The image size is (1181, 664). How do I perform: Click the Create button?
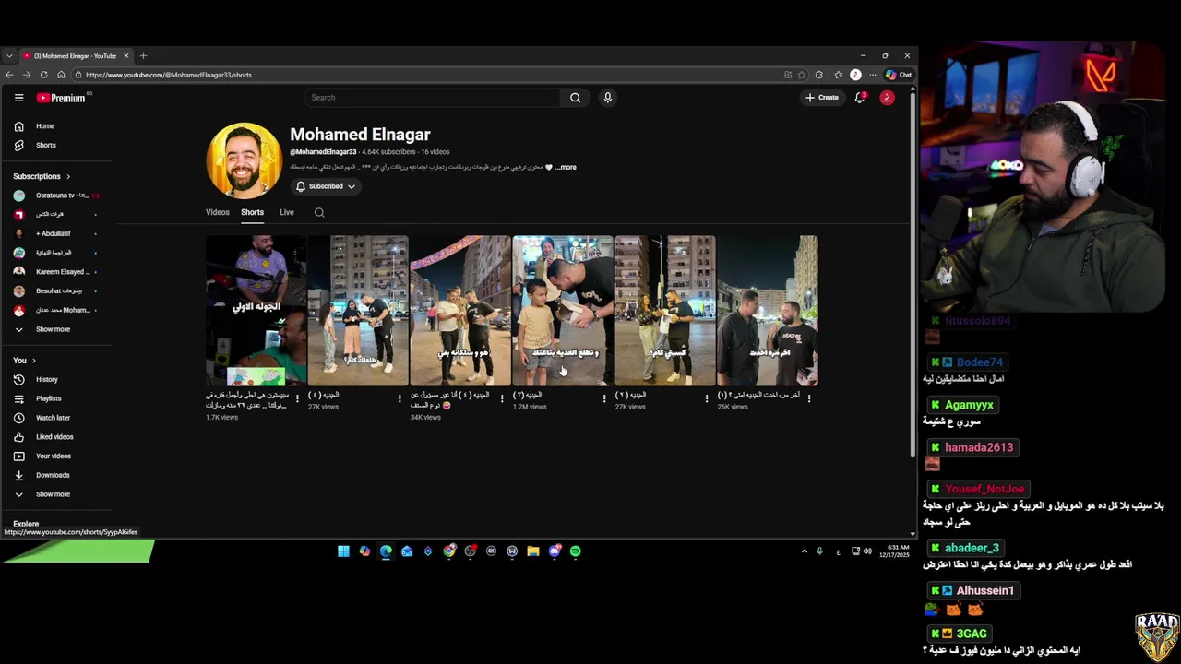822,98
